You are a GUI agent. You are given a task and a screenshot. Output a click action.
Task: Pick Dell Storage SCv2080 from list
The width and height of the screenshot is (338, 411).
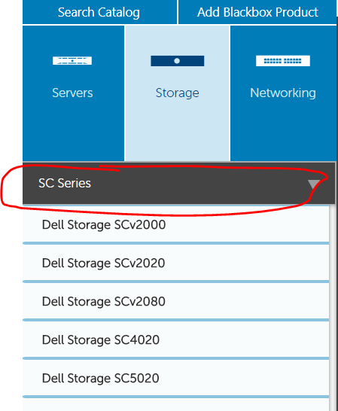tap(175, 301)
